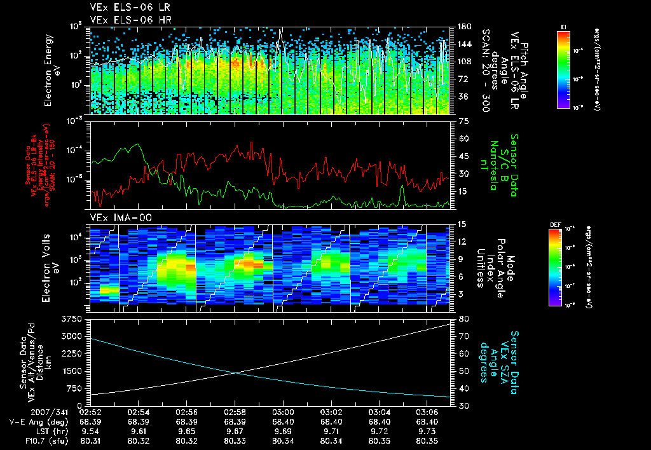Click the 'Mode Polar Angle Index' axis label
Screen dimensions: 651x450
tap(495, 268)
